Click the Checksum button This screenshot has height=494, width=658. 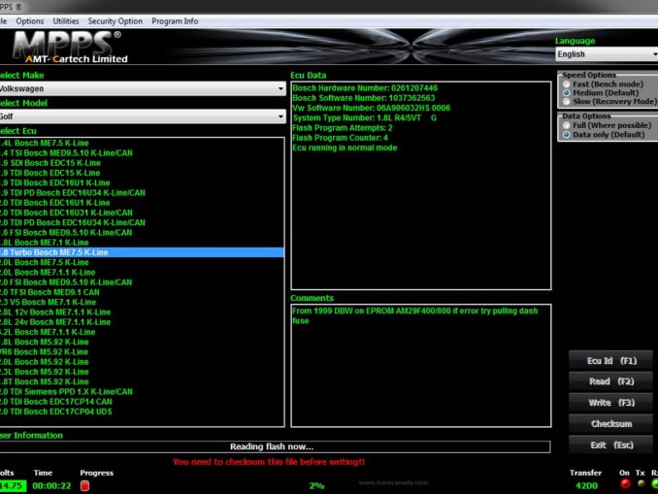(x=611, y=424)
